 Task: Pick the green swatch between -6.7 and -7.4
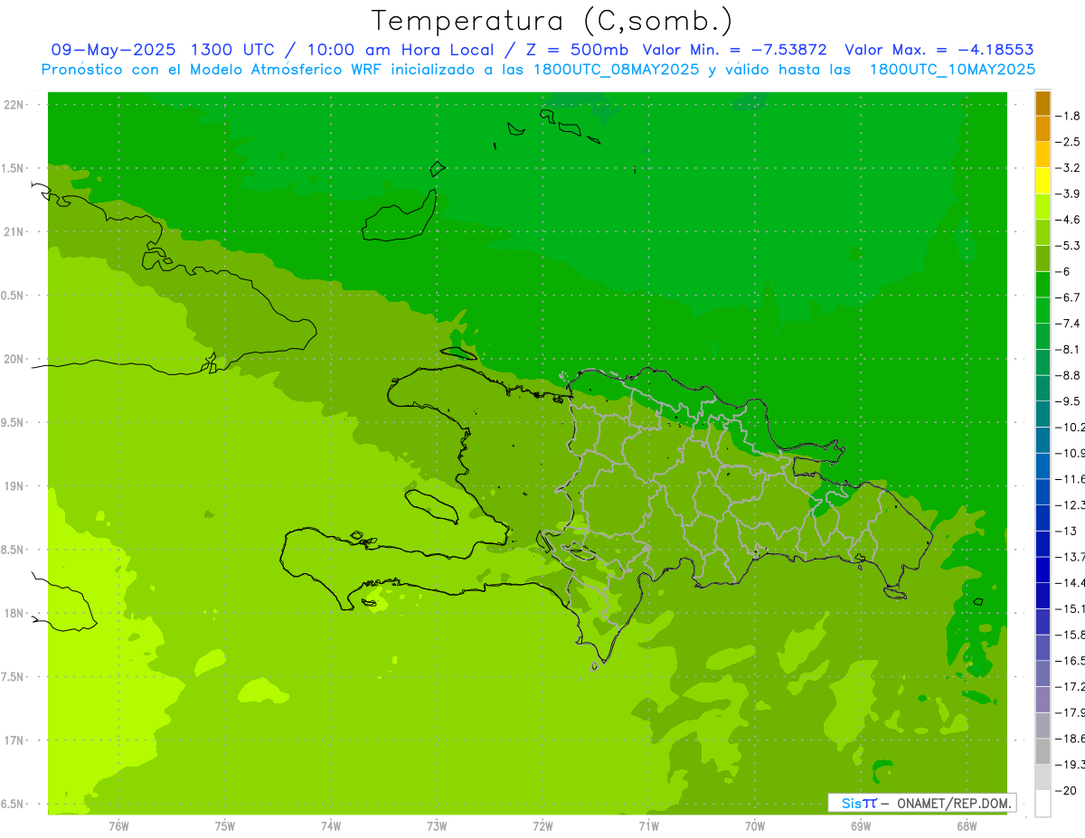[x=1043, y=311]
